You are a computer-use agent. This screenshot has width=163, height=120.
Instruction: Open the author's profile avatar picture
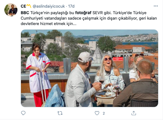click(x=11, y=10)
